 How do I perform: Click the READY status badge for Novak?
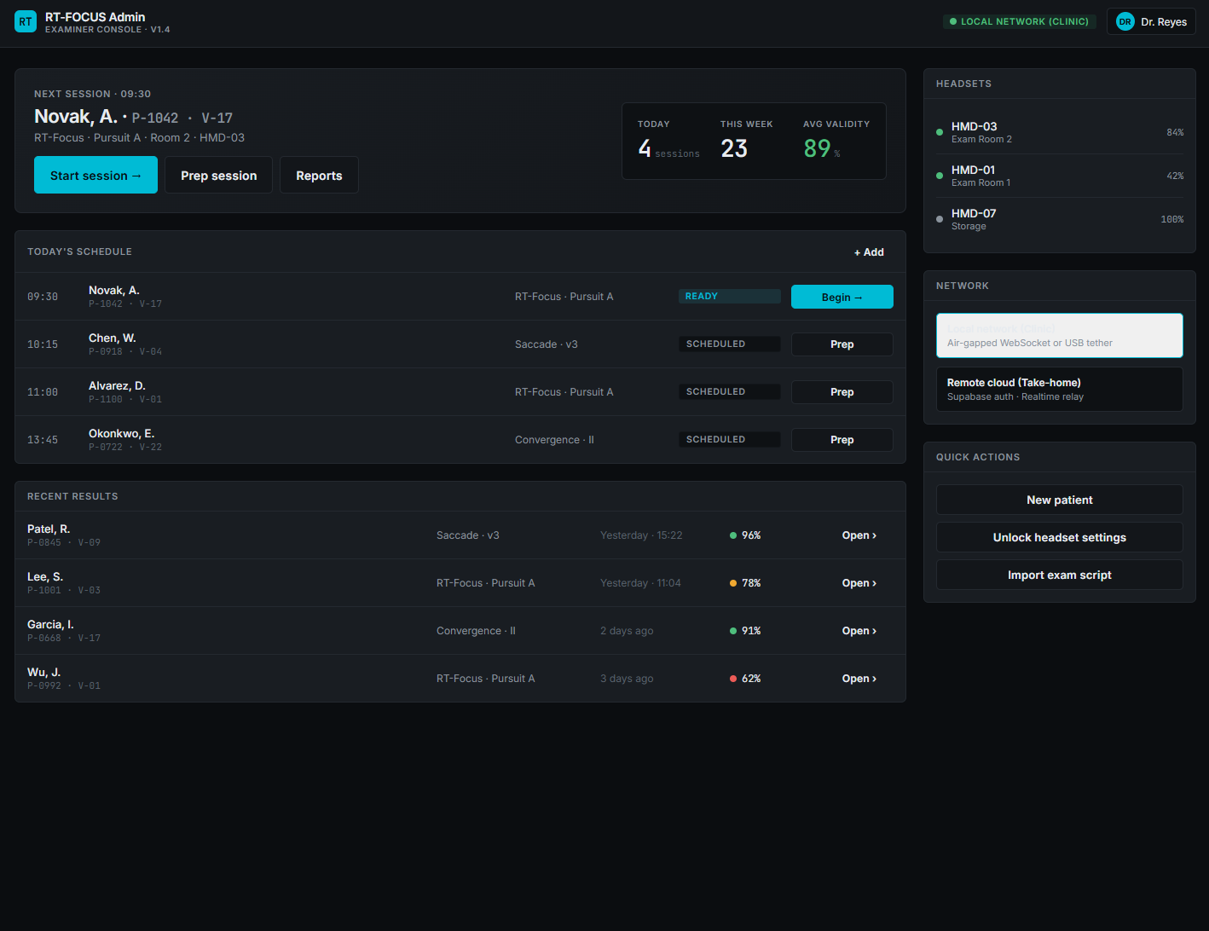729,296
